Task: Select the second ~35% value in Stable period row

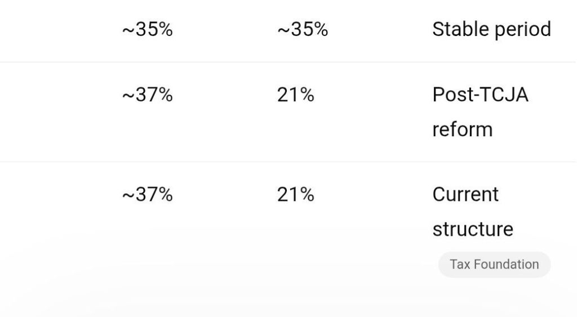Action: (x=303, y=30)
